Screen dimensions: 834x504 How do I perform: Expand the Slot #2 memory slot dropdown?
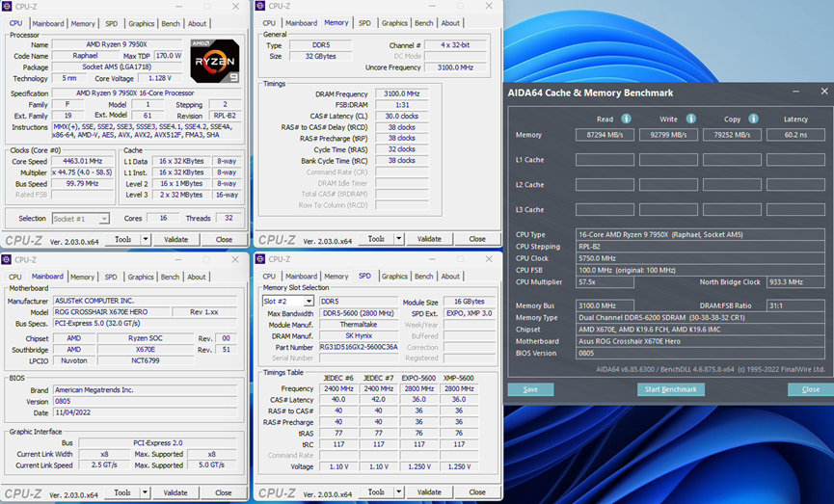coord(309,302)
